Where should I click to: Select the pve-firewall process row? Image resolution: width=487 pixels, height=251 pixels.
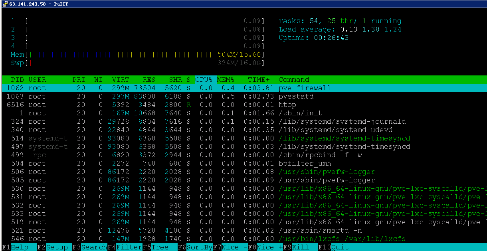(x=243, y=88)
